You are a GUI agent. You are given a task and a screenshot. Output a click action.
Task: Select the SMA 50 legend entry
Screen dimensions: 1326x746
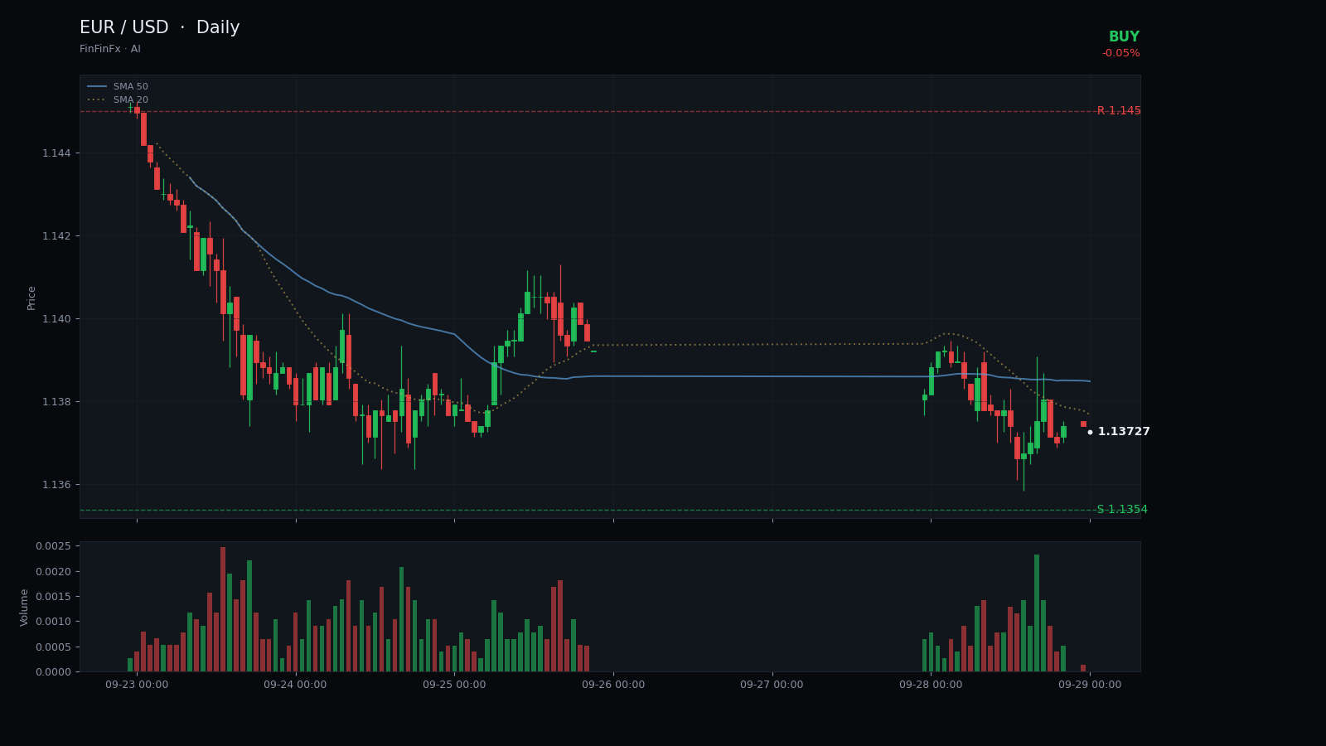click(x=118, y=86)
